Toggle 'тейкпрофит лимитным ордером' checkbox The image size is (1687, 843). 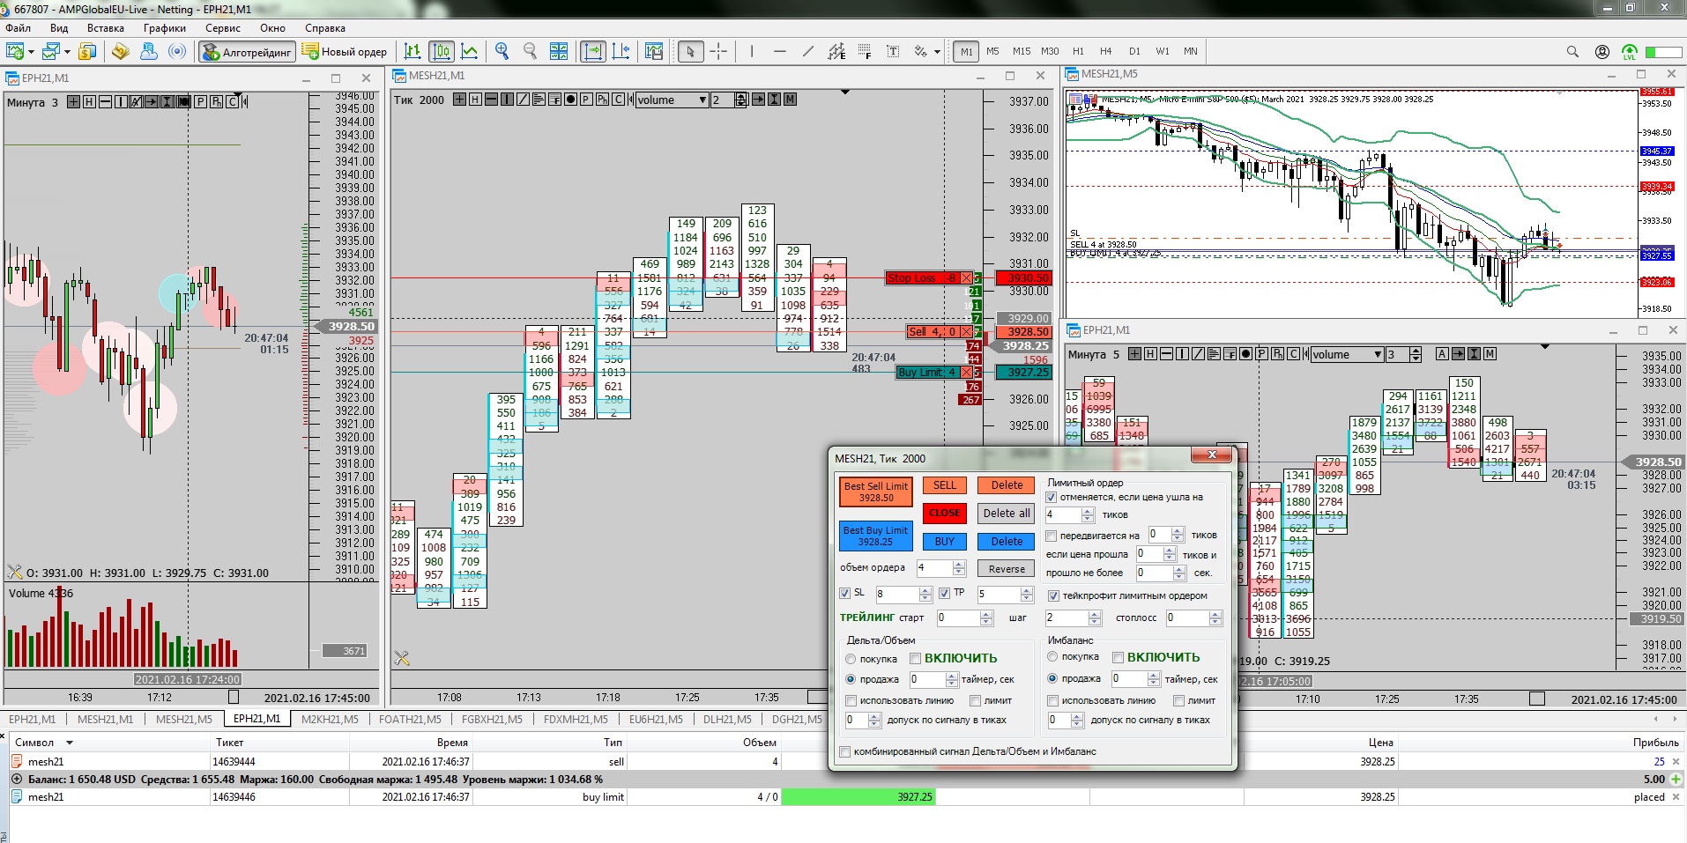point(1053,595)
